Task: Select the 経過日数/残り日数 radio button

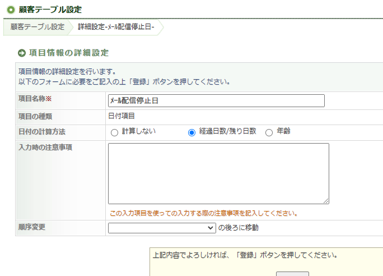Action: pyautogui.click(x=191, y=132)
